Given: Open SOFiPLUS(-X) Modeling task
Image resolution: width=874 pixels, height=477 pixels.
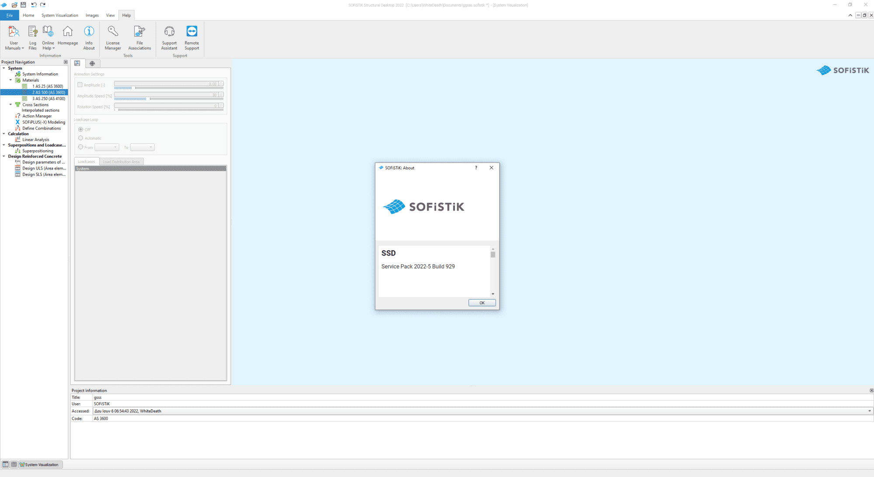Looking at the screenshot, I should coord(44,122).
